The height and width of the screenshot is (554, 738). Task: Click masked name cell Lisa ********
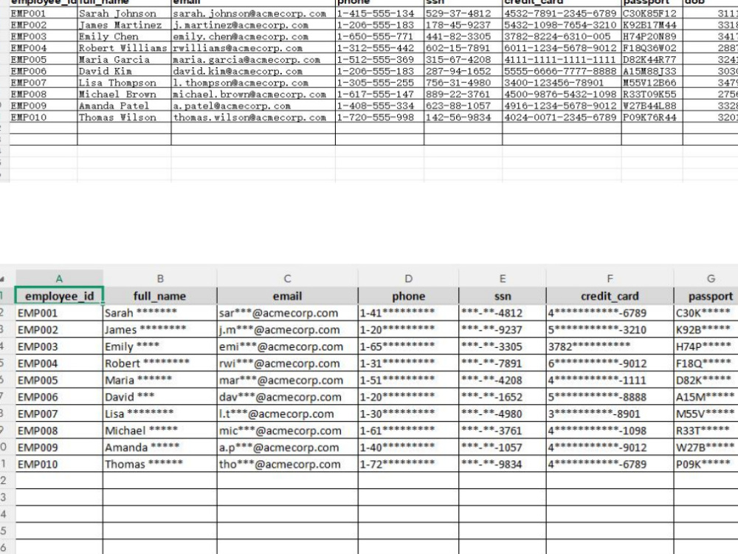(160, 414)
